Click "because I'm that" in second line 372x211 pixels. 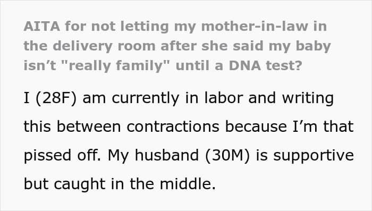[x=290, y=126]
